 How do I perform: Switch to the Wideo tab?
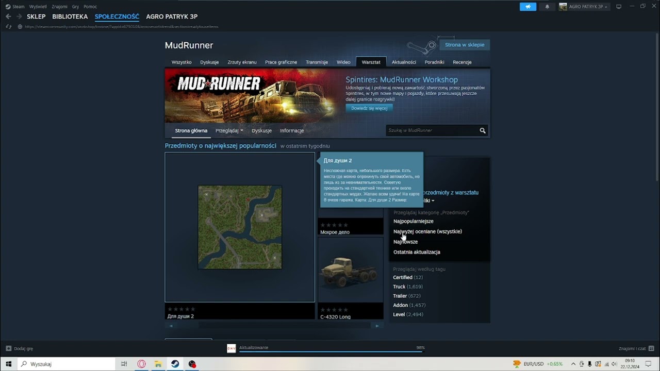[343, 62]
